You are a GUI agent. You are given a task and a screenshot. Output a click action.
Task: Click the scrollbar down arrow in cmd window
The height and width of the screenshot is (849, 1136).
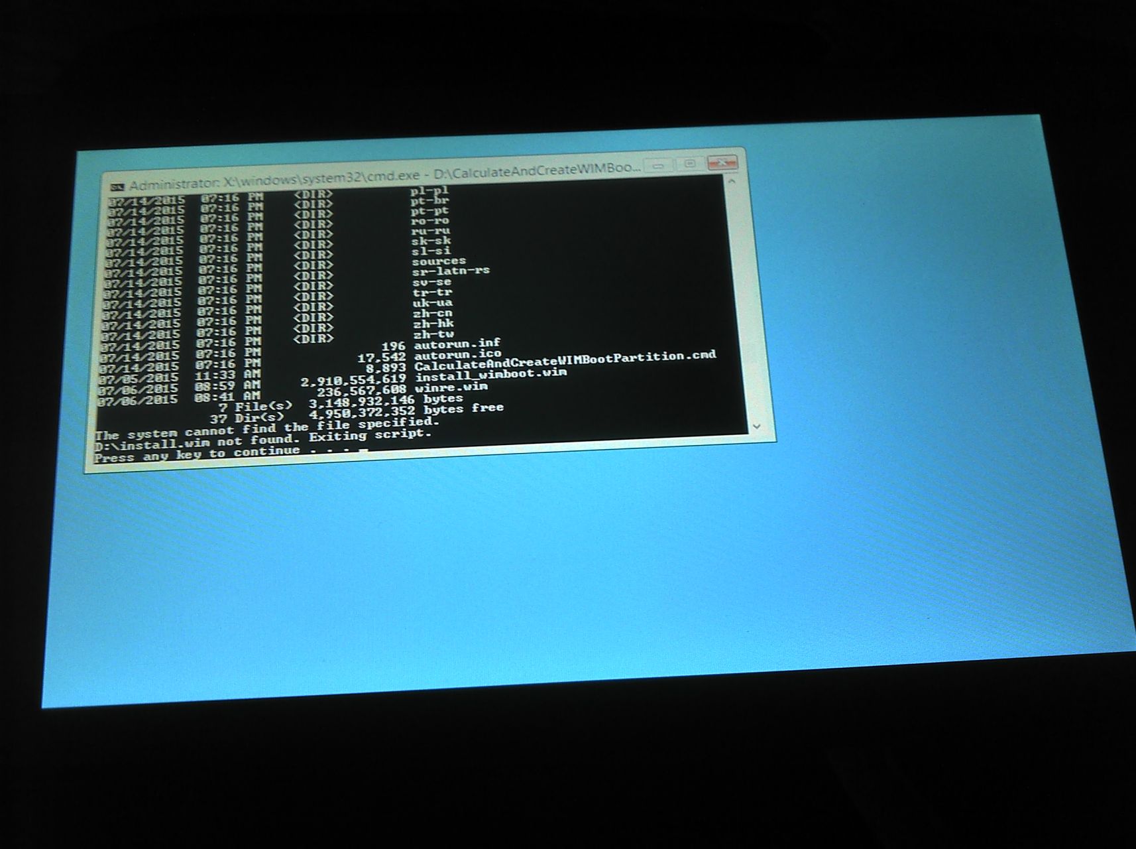757,426
